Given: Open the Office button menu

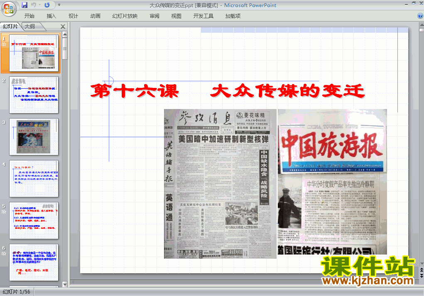Looking at the screenshot, I should 9,9.
